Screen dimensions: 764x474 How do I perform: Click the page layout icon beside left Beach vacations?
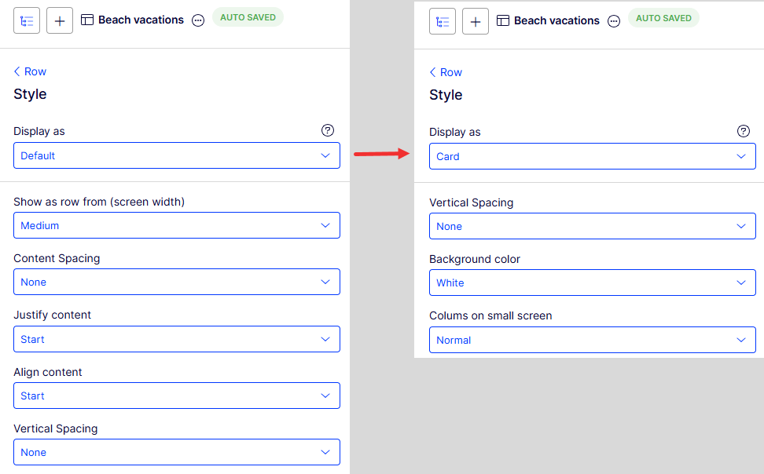tap(87, 20)
